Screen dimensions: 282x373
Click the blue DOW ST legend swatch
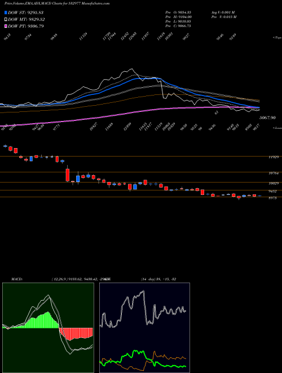click(6, 12)
